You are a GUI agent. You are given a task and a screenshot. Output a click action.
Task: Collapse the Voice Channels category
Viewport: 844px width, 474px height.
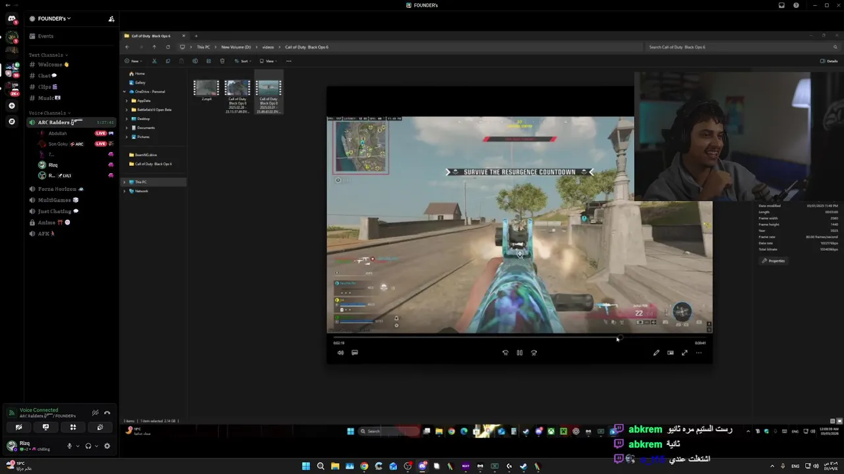(x=49, y=113)
